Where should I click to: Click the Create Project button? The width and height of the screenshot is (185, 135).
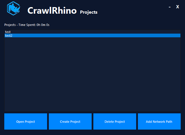(70, 121)
